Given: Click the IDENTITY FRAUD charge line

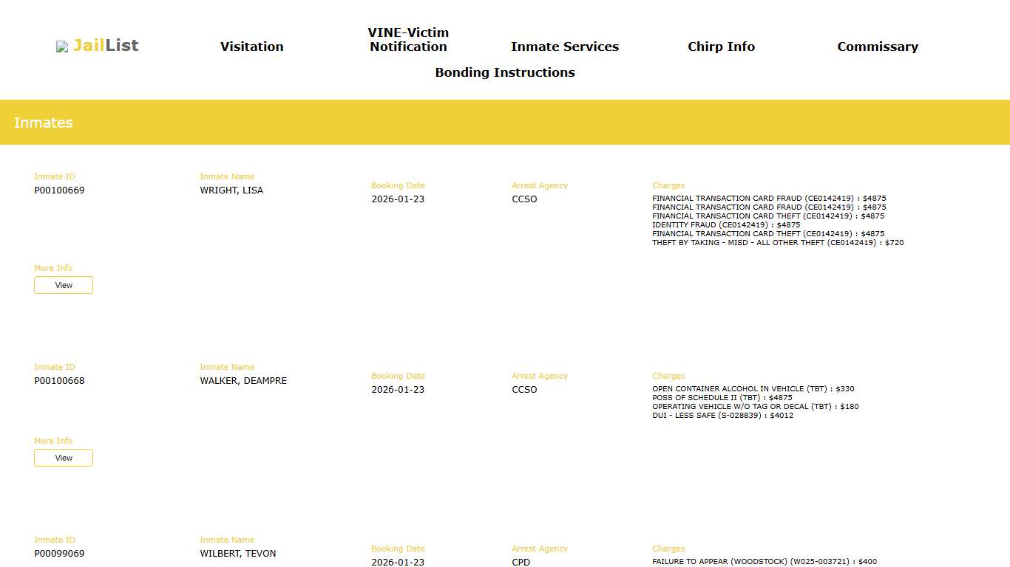Looking at the screenshot, I should [725, 225].
